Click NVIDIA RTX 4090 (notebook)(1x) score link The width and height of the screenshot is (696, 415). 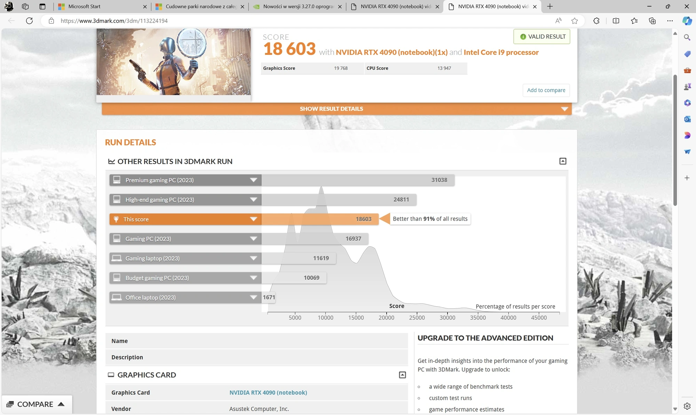(x=391, y=52)
